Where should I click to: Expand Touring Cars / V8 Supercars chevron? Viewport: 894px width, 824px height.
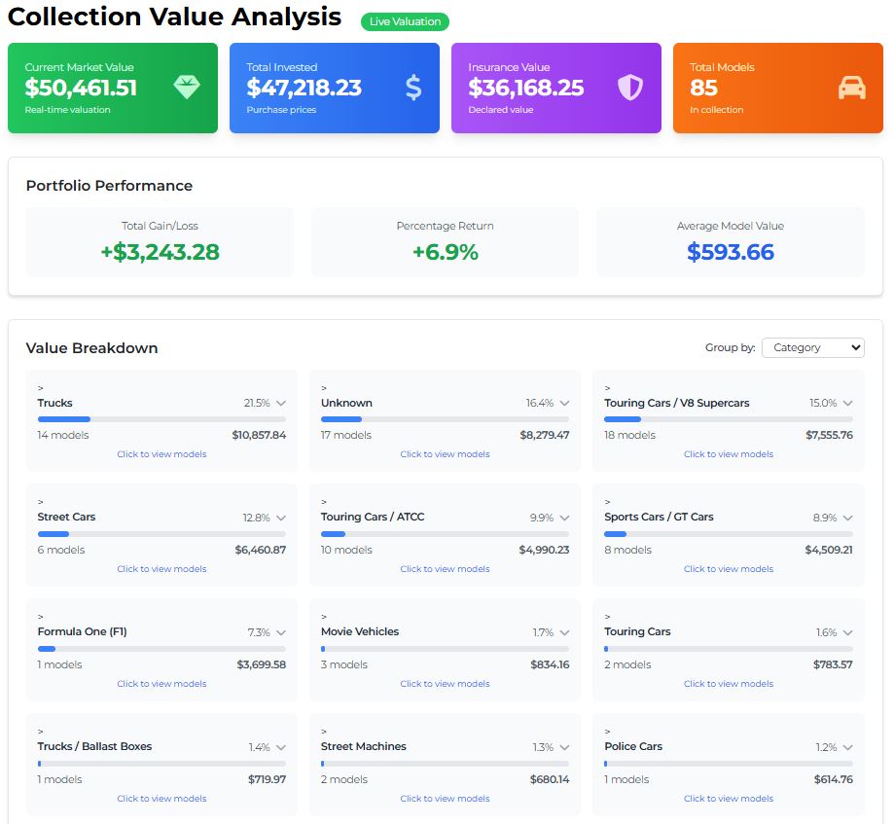click(x=847, y=403)
